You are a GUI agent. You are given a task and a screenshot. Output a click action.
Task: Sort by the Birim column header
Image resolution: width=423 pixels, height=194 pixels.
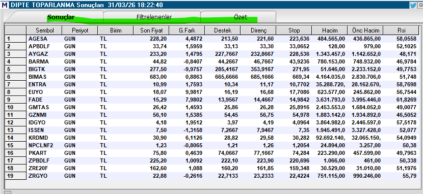(x=116, y=30)
